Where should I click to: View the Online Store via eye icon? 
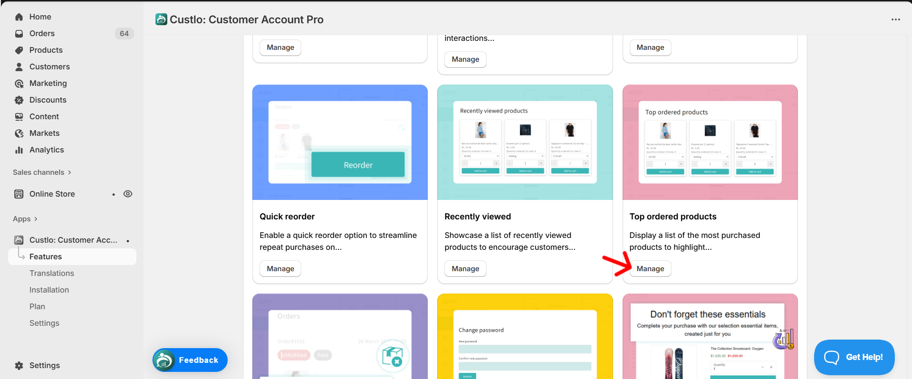[x=128, y=194]
